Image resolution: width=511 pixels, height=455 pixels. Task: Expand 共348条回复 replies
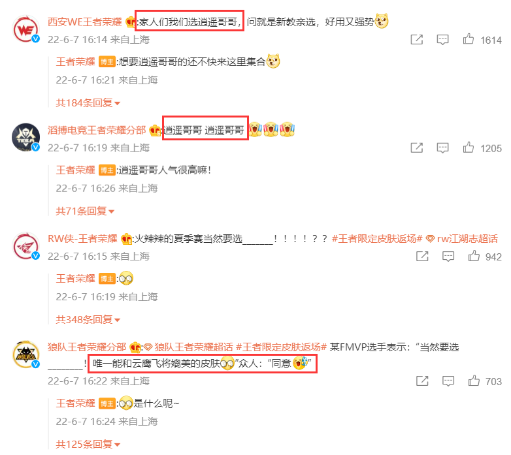pyautogui.click(x=88, y=320)
